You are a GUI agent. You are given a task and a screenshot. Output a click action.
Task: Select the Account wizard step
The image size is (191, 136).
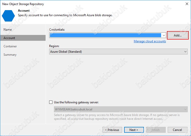[x=23, y=38]
